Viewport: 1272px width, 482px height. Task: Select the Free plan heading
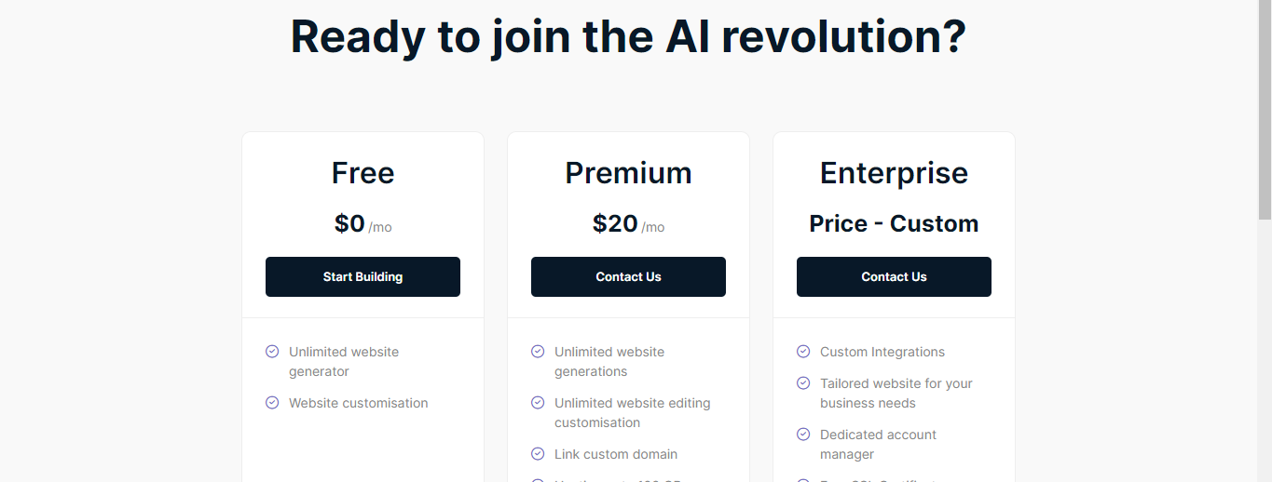point(362,173)
